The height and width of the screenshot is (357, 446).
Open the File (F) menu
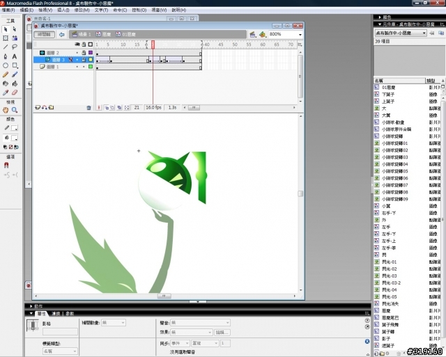[8, 10]
